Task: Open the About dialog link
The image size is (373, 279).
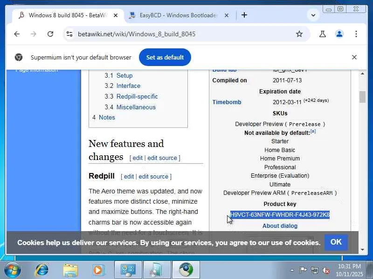Action: [x=280, y=226]
